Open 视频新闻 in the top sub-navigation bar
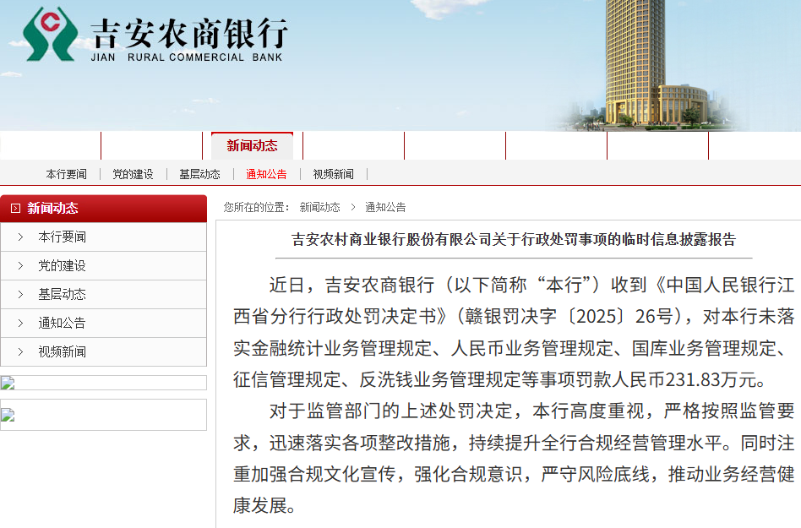The height and width of the screenshot is (528, 801). click(333, 174)
